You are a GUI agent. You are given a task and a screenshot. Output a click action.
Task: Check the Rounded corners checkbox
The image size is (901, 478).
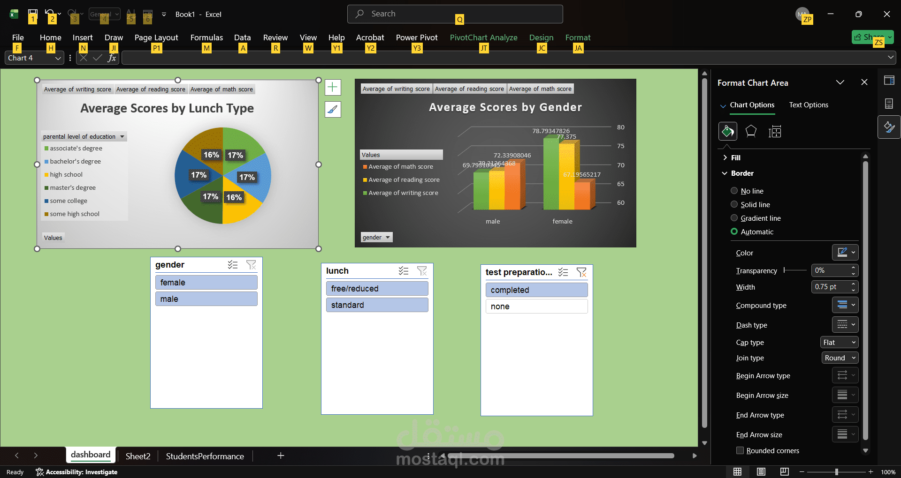coord(740,450)
